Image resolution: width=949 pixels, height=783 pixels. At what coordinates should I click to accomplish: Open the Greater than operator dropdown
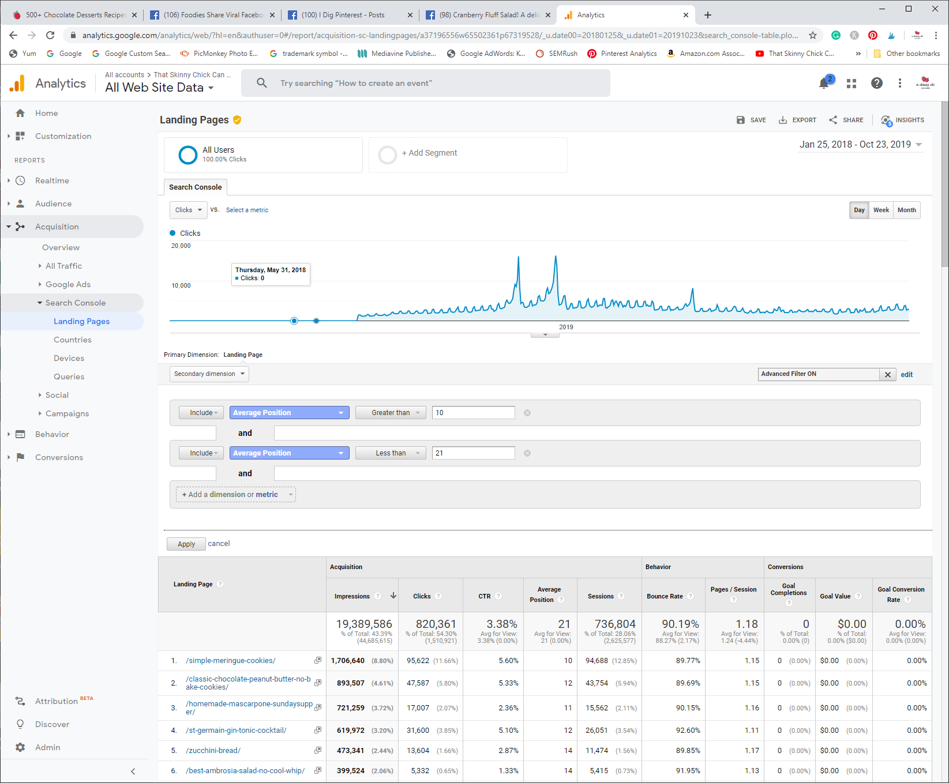pyautogui.click(x=391, y=413)
